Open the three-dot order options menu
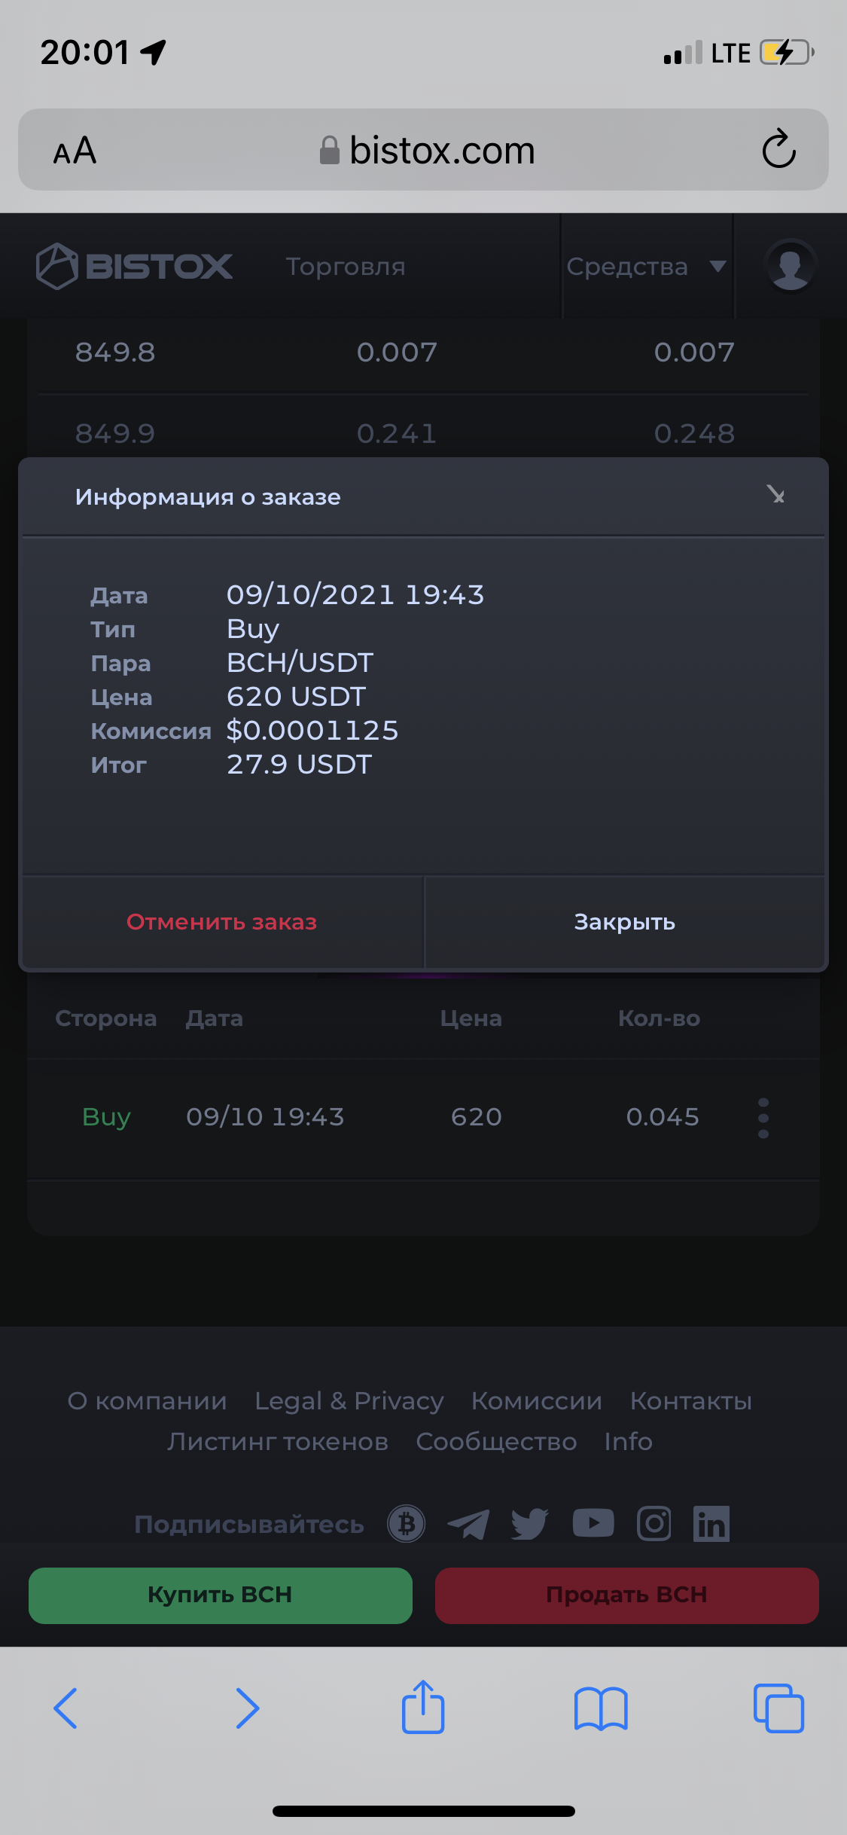847x1835 pixels. point(763,1117)
